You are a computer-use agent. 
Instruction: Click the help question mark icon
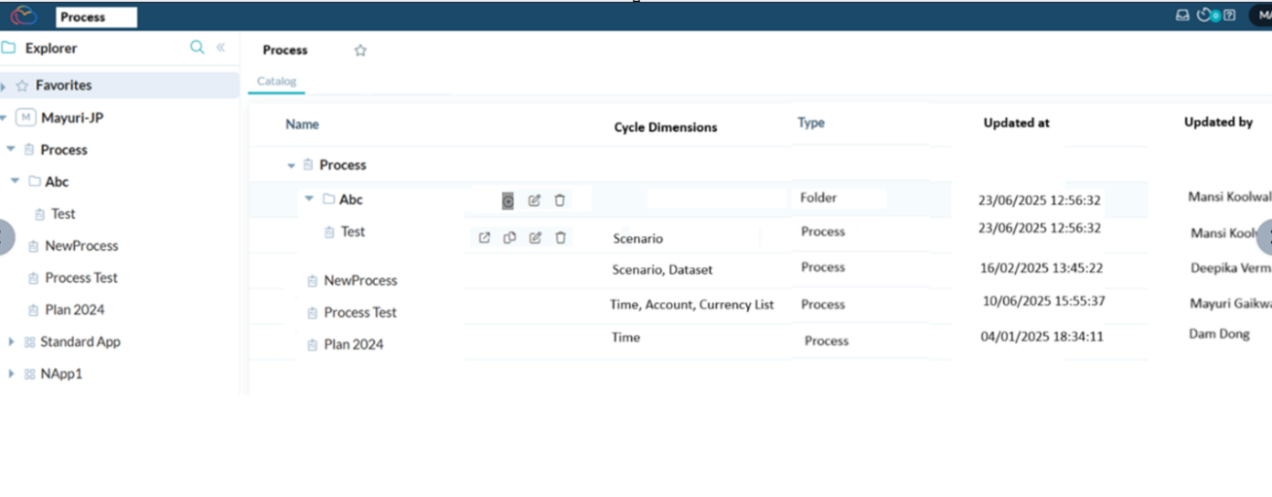pos(1230,16)
